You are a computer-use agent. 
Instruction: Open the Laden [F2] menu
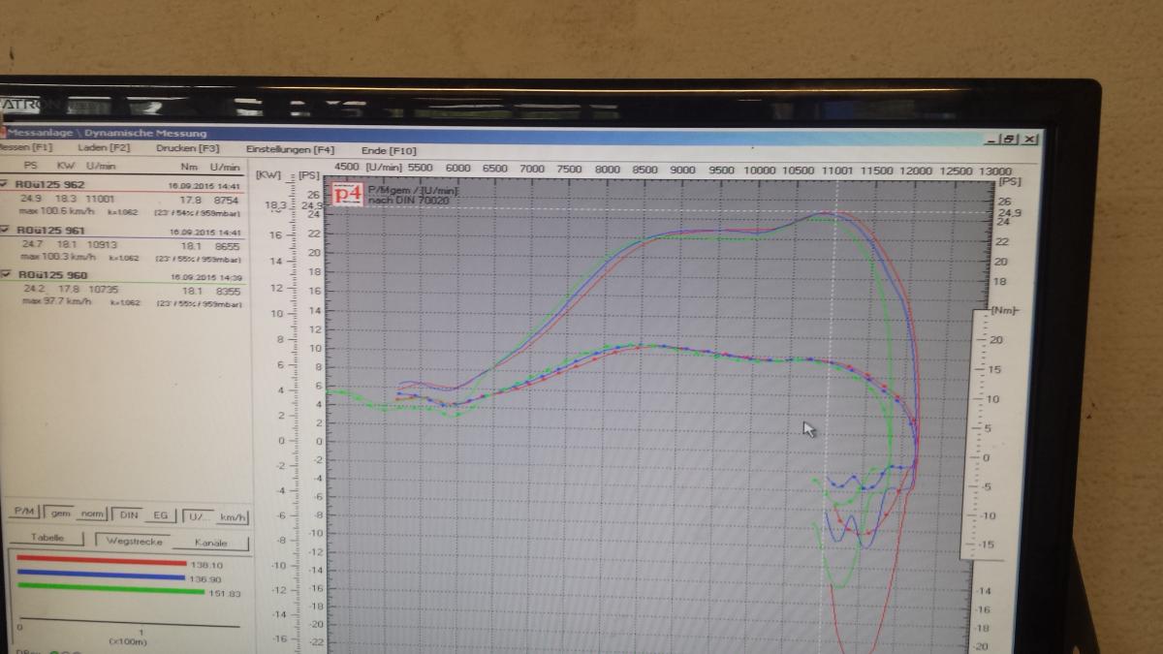click(x=104, y=148)
